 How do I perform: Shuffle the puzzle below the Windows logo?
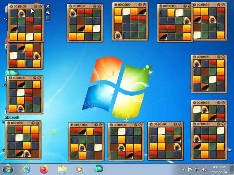click(140, 125)
